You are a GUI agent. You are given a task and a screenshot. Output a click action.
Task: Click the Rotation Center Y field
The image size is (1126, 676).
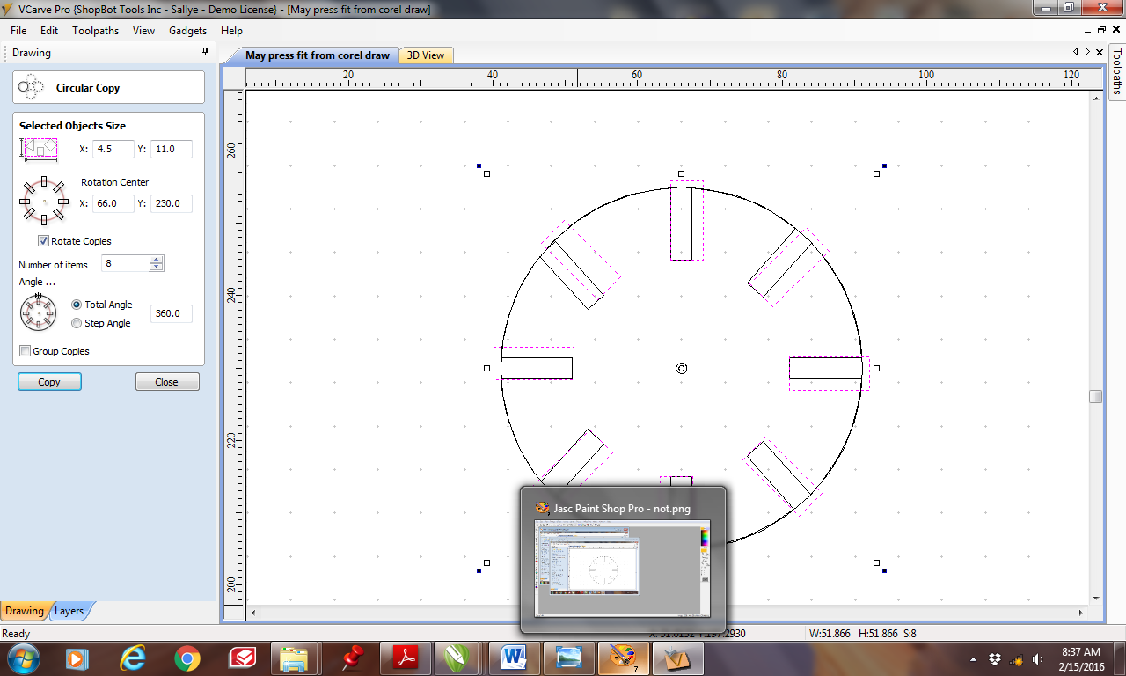coord(171,203)
